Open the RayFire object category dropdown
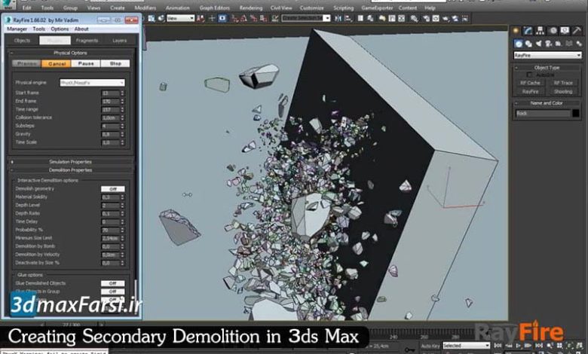The width and height of the screenshot is (588, 354). pos(547,55)
